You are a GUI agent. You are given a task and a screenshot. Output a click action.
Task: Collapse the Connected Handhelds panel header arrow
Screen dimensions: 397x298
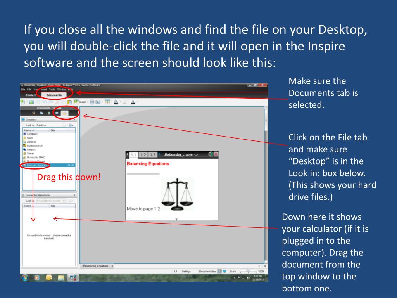tap(74, 195)
